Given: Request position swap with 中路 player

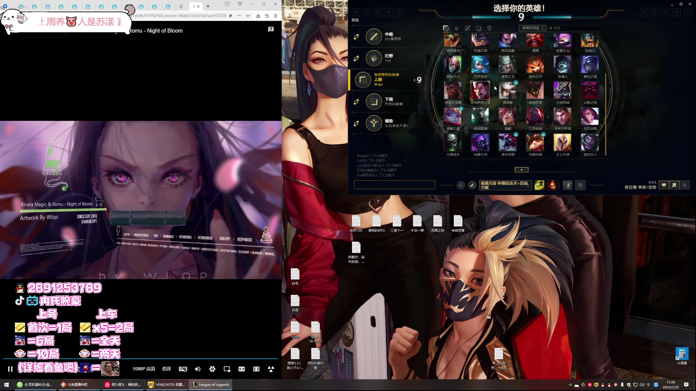Looking at the screenshot, I should pyautogui.click(x=356, y=37).
